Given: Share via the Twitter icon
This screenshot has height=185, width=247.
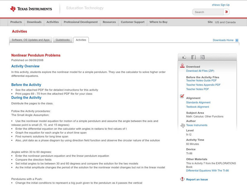Looking at the screenshot, I should pos(203,57).
